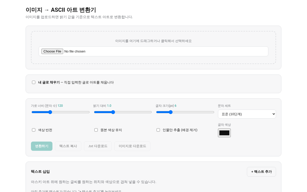Screen dimensions: 307x192
Task: Click the 가로 너비 slider
Action: tap(61, 112)
